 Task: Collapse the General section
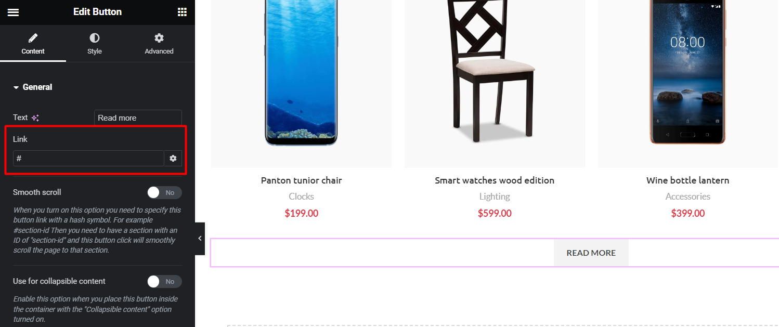tap(33, 87)
